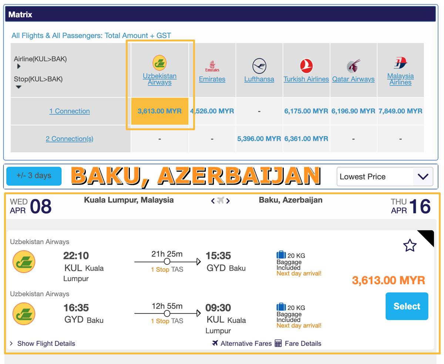This screenshot has height=364, width=444.
Task: Expand the Airline(KUL>BAK) arrow
Action: [x=18, y=67]
